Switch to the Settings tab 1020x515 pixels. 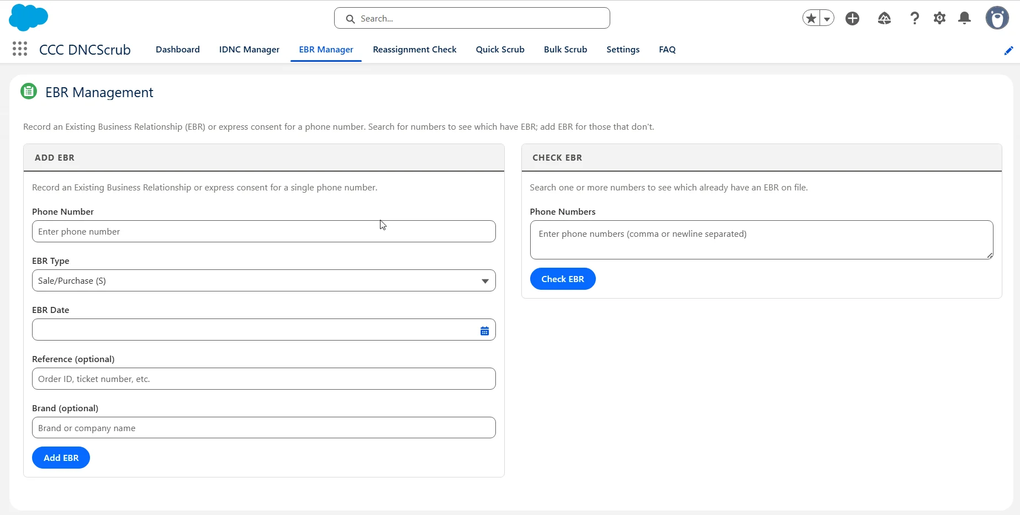click(623, 49)
